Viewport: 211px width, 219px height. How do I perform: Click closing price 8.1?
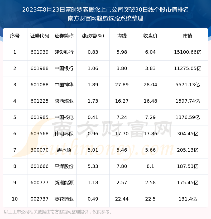150,166
